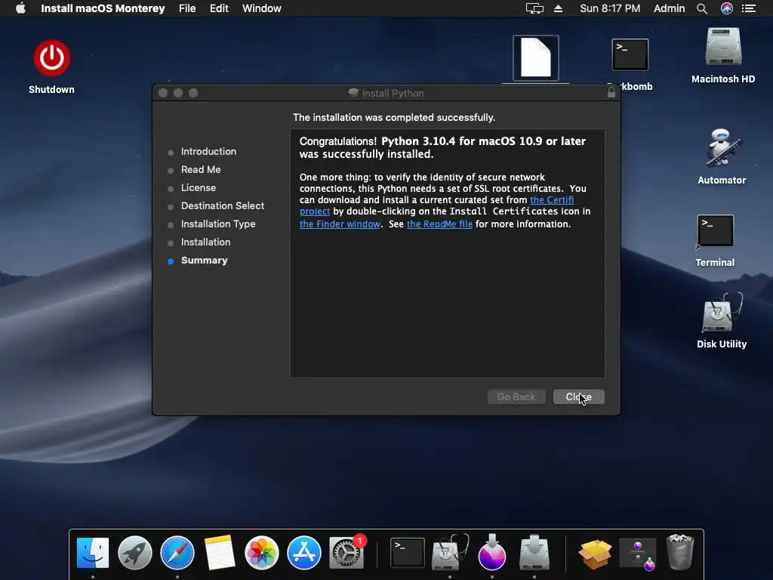Open Launchpad from the Dock
773x580 pixels.
[134, 553]
